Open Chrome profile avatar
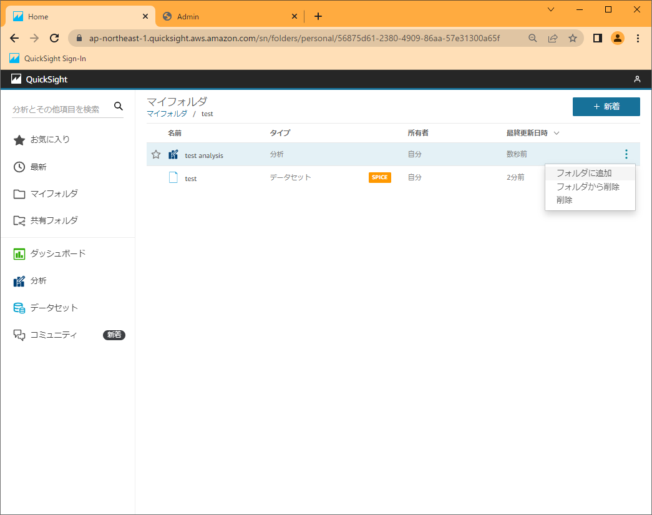The height and width of the screenshot is (515, 652). [x=618, y=38]
